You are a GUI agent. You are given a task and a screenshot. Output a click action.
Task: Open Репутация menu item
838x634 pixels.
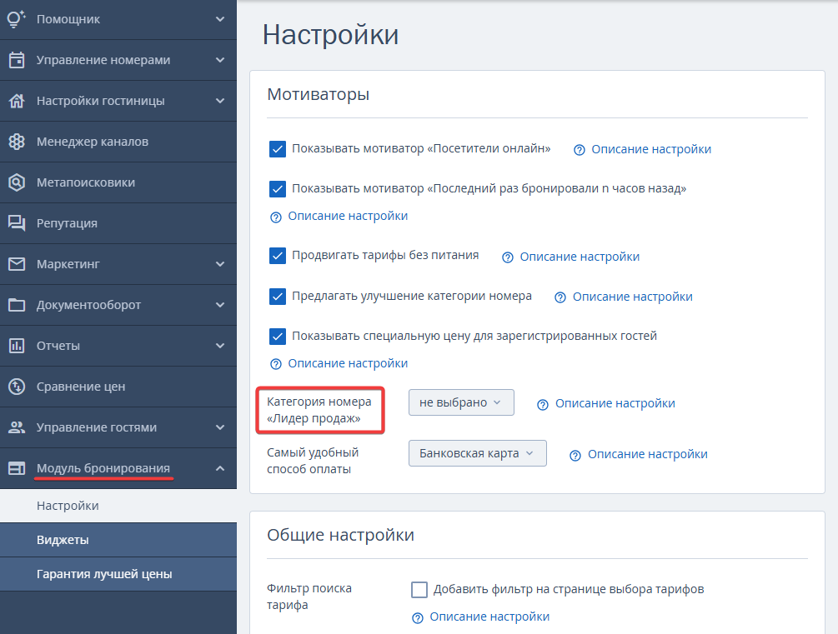[118, 222]
